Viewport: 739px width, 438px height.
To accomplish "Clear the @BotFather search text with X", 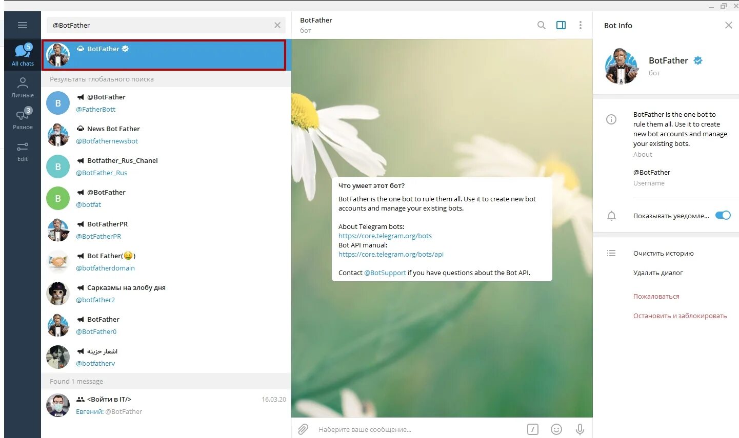I will point(277,25).
